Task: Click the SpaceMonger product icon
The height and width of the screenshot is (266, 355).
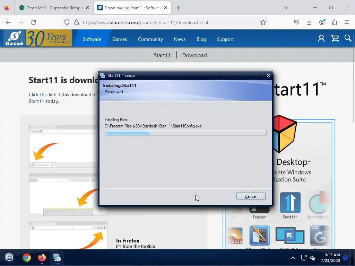Action: (319, 203)
